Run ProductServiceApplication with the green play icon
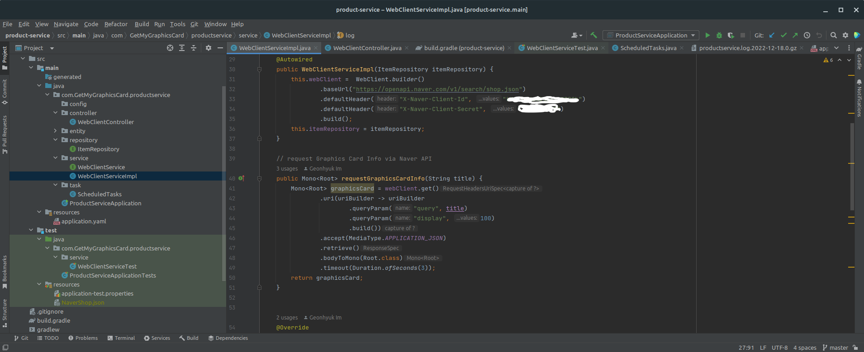This screenshot has width=864, height=352. (x=707, y=35)
